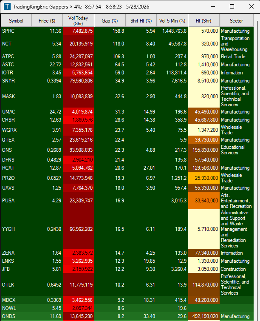The height and width of the screenshot is (321, 260).
Task: Select the NOWL symbol
Action: [x=9, y=308]
